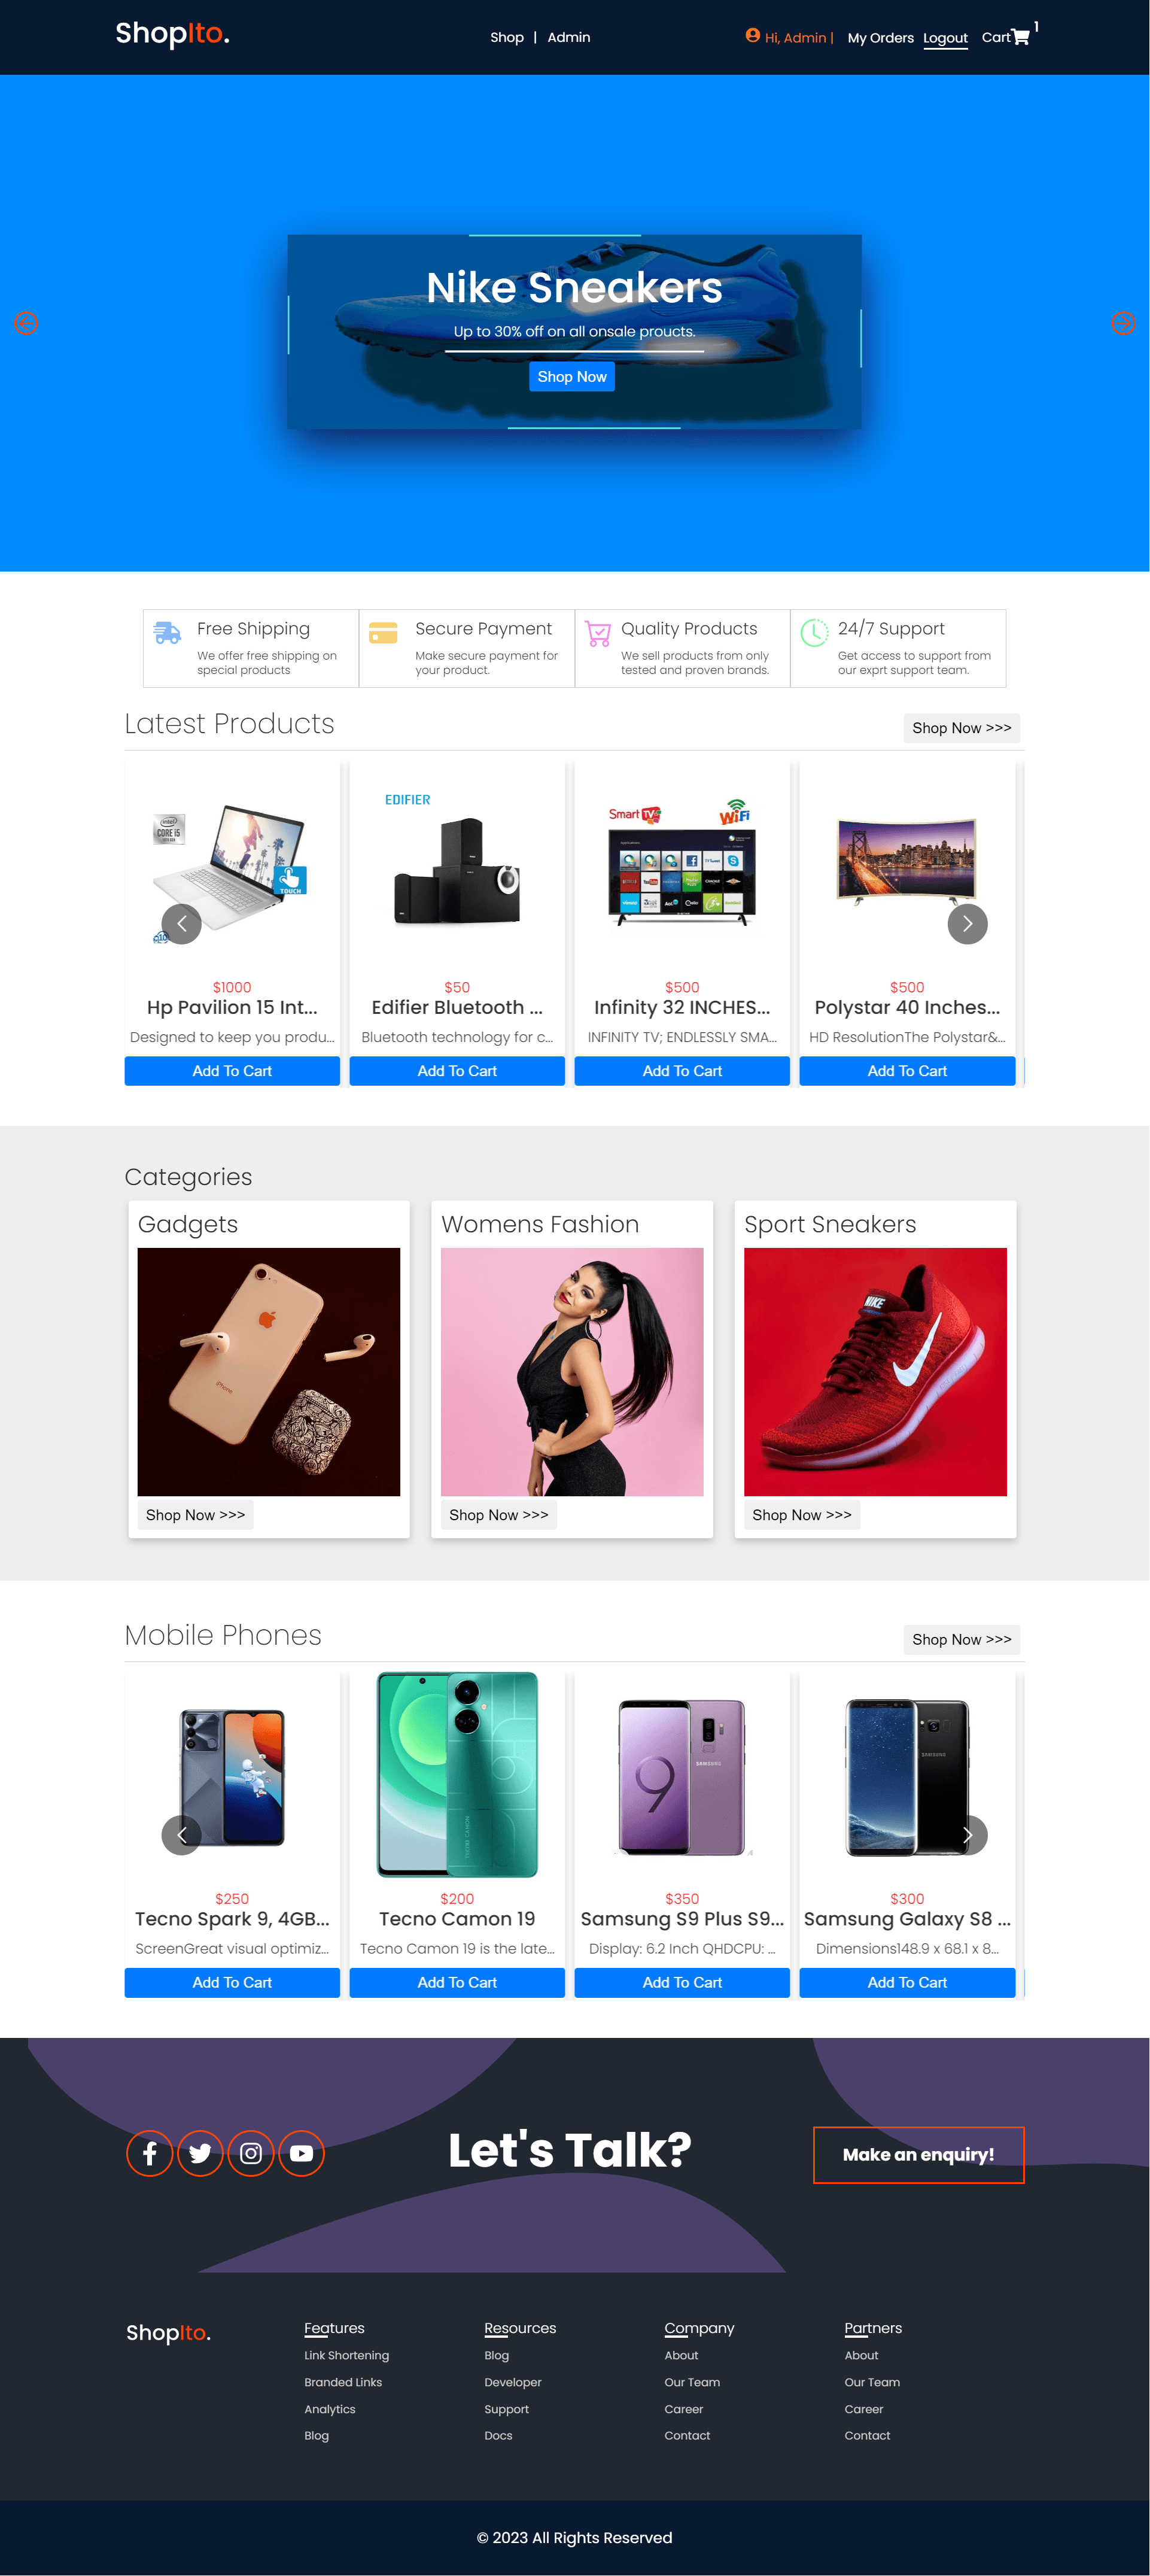1150x2576 pixels.
Task: Advance to next hero banner slide
Action: [x=1123, y=323]
